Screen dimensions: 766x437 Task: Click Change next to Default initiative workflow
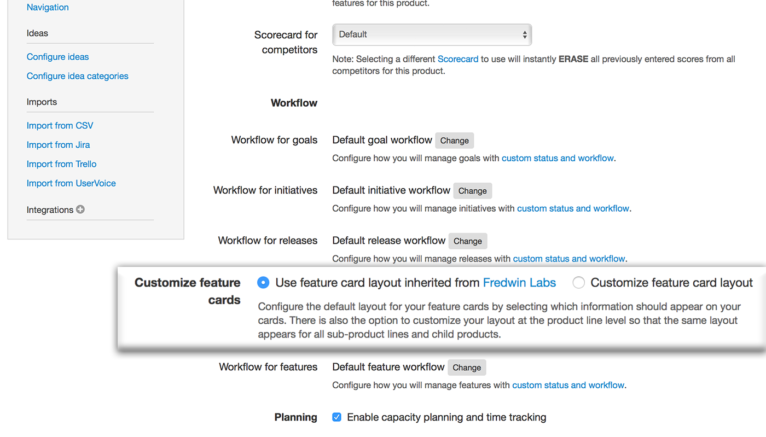[472, 190]
